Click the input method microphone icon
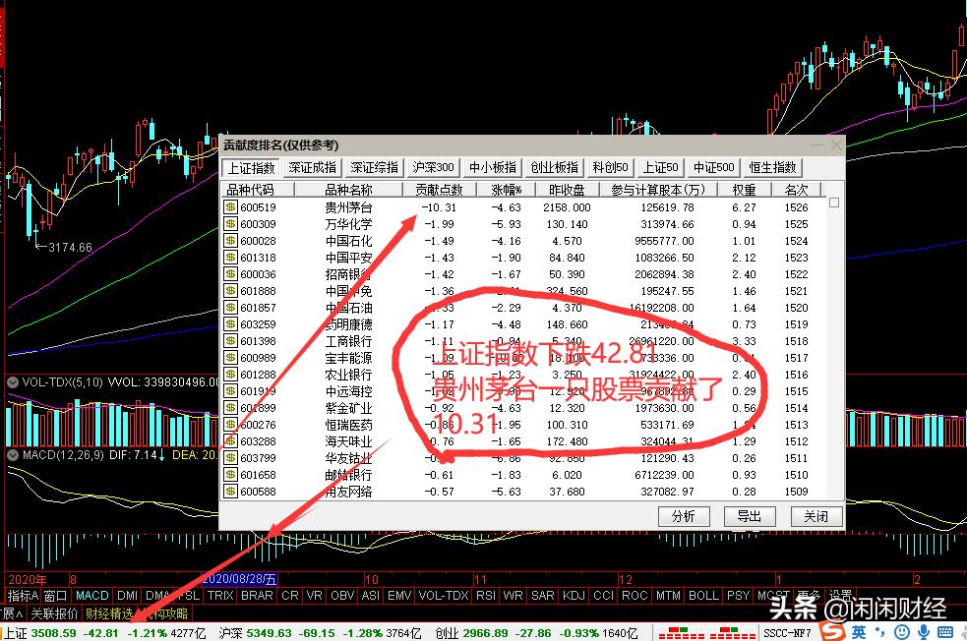Viewport: 967px width, 641px height. [923, 632]
